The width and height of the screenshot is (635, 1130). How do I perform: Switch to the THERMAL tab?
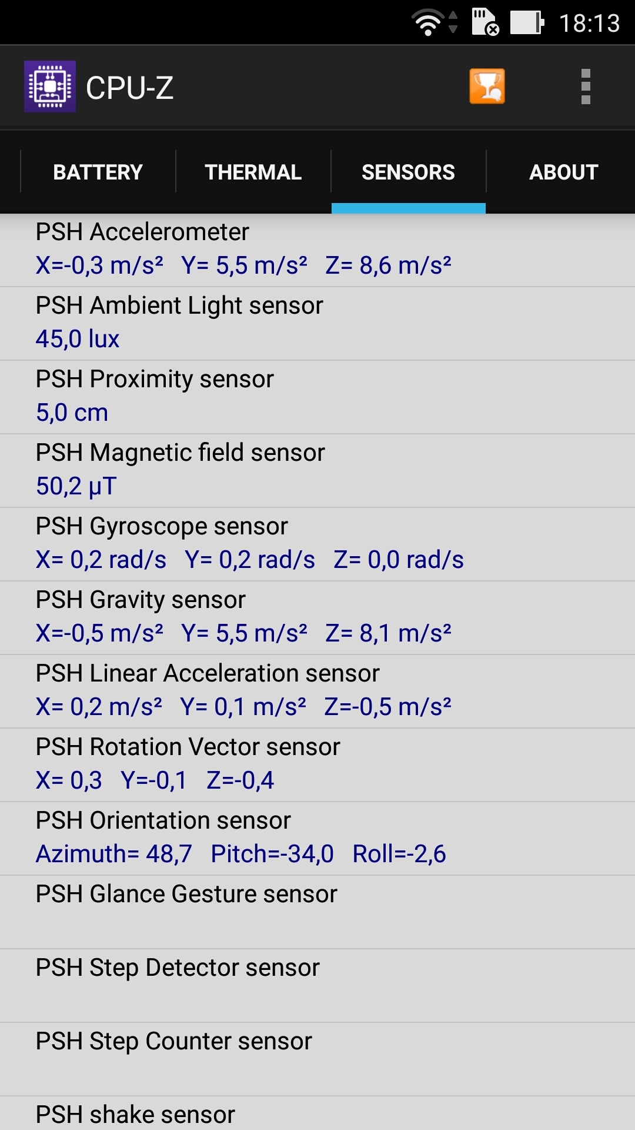[x=253, y=172]
